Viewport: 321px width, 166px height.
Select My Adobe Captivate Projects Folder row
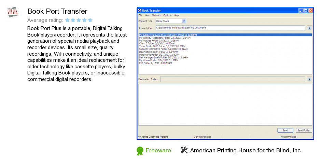pos(225,35)
